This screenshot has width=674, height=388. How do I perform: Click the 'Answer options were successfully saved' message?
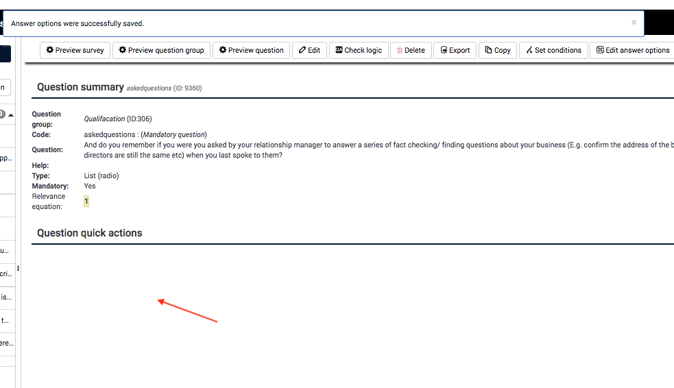77,23
